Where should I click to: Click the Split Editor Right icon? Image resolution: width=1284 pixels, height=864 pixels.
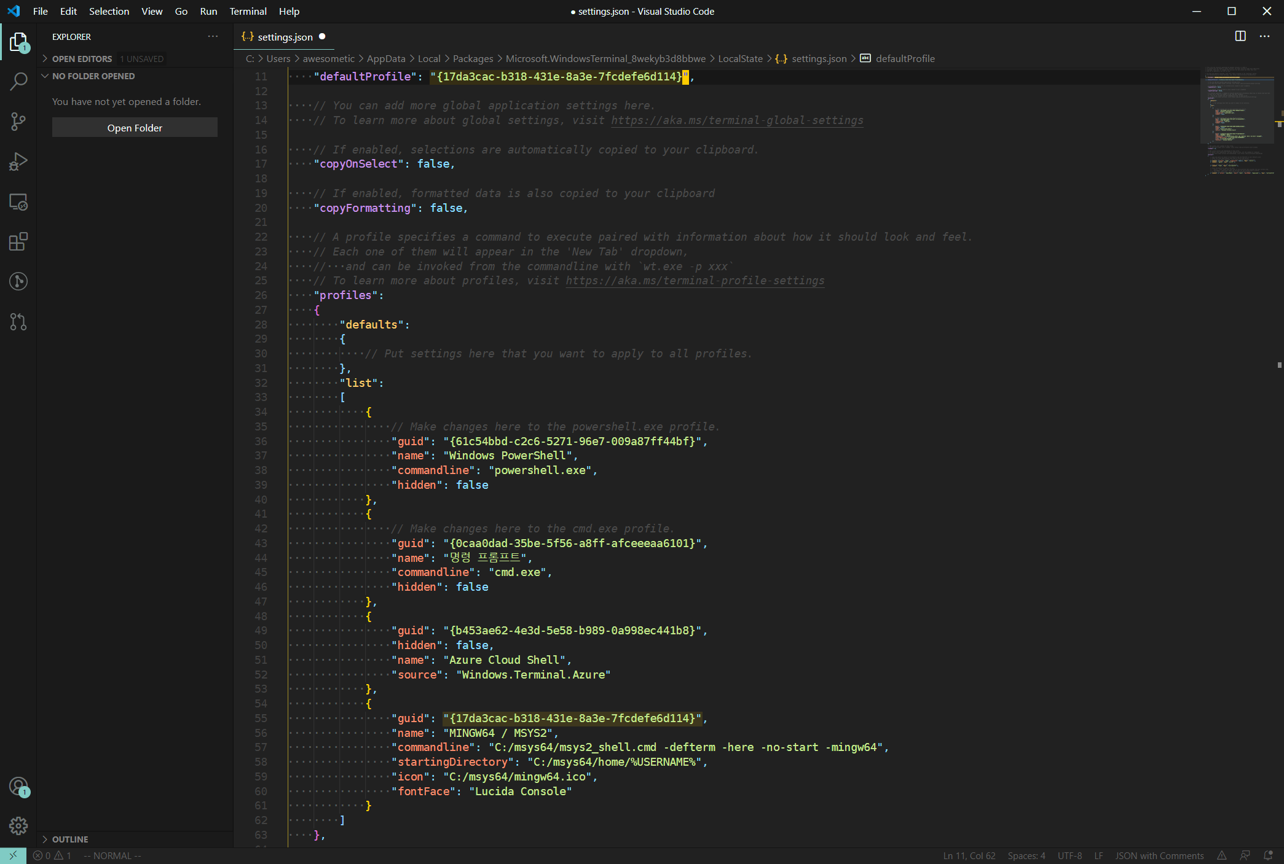point(1240,36)
